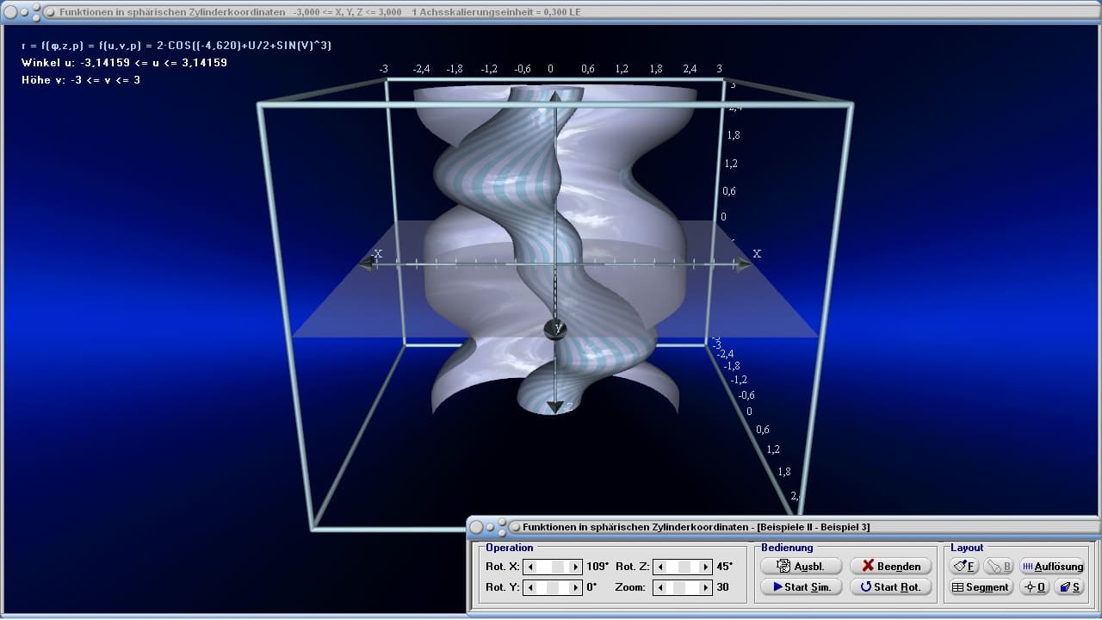Screen dimensions: 1102x620
Task: Decrease Rot. X with left arrow
Action: (x=530, y=567)
